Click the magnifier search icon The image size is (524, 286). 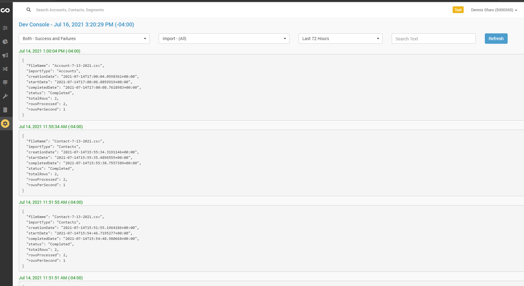[x=29, y=10]
